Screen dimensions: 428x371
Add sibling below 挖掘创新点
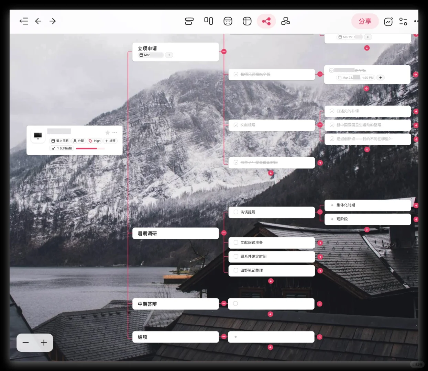click(x=367, y=149)
